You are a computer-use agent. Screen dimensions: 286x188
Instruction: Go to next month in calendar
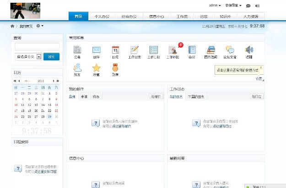click(x=54, y=81)
